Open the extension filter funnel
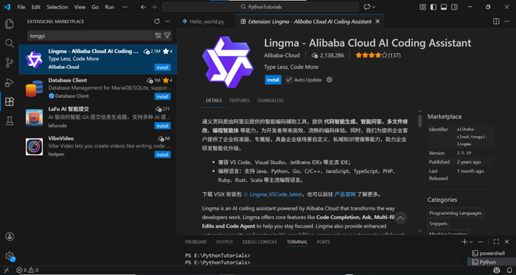Viewport: 516px width, 275px height. coord(167,36)
